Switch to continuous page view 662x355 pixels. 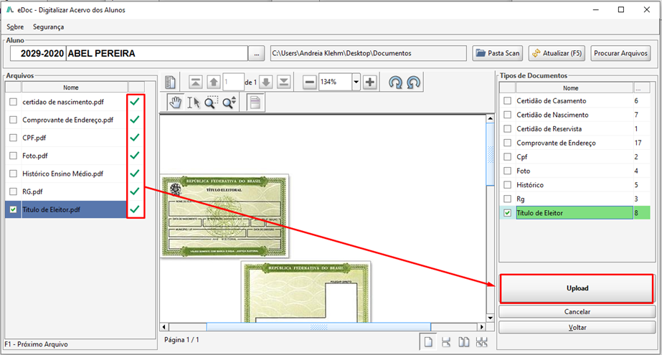(x=446, y=342)
